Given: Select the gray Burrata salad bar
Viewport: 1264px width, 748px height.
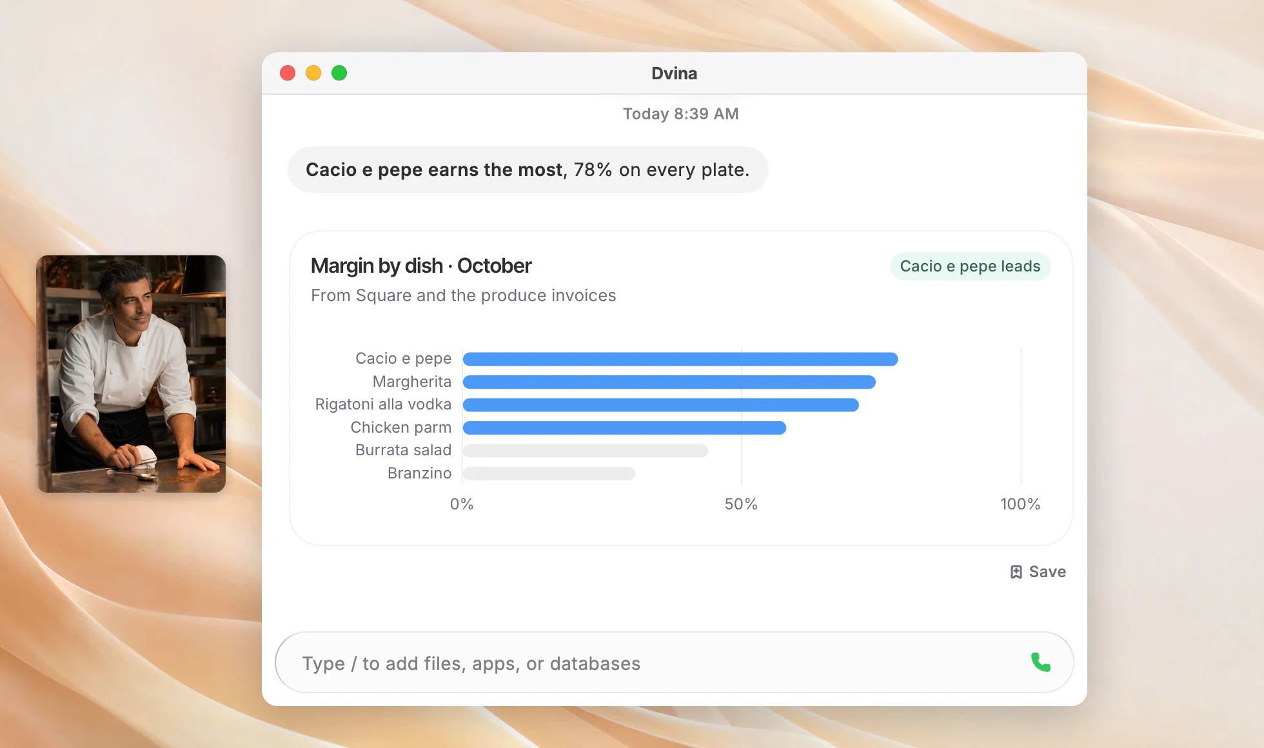Looking at the screenshot, I should (586, 451).
